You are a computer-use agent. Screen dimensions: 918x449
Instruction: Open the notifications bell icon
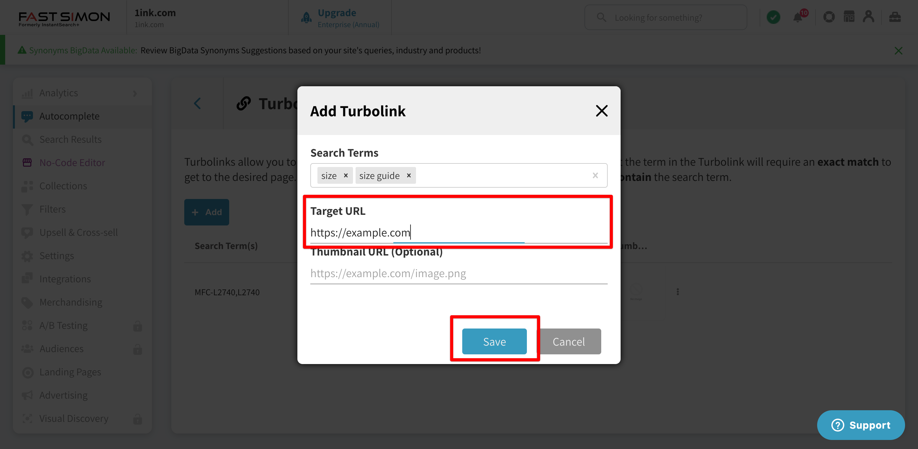click(798, 17)
